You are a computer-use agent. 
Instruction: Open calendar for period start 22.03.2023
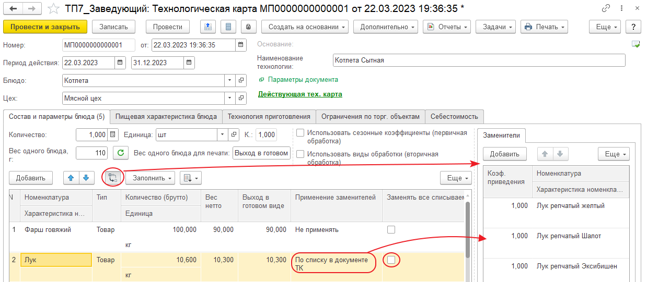point(120,63)
